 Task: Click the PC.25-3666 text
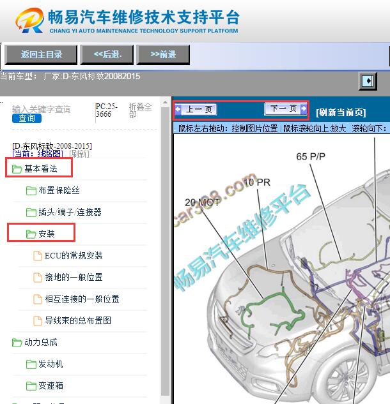pos(107,110)
